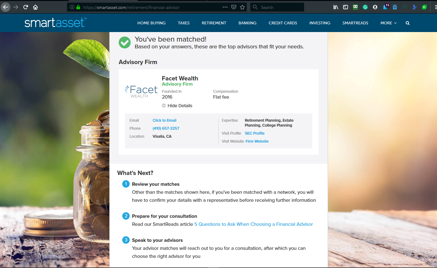The image size is (437, 268).
Task: Open the RETIREMENT menu item
Action: pyautogui.click(x=214, y=23)
